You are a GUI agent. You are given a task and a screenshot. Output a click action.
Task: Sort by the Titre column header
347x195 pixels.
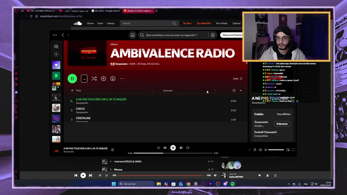(x=78, y=90)
